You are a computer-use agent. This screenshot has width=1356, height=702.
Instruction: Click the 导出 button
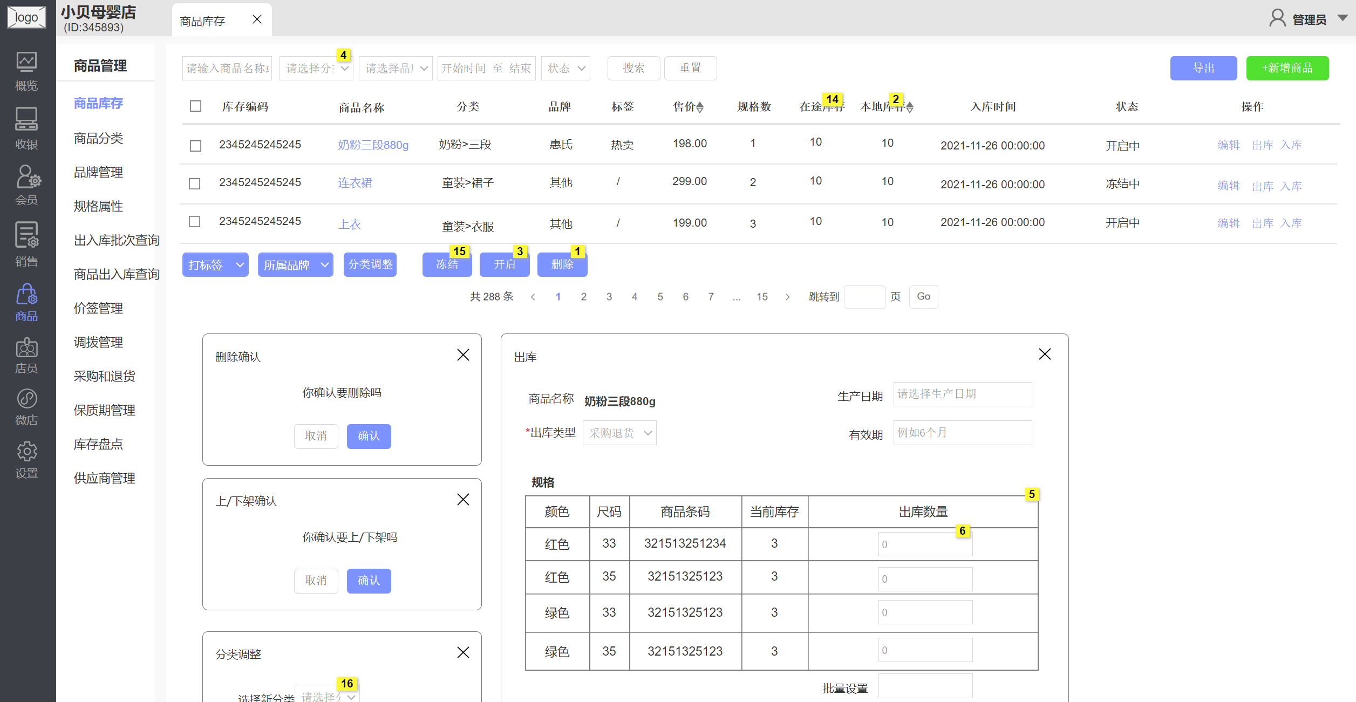tap(1203, 68)
